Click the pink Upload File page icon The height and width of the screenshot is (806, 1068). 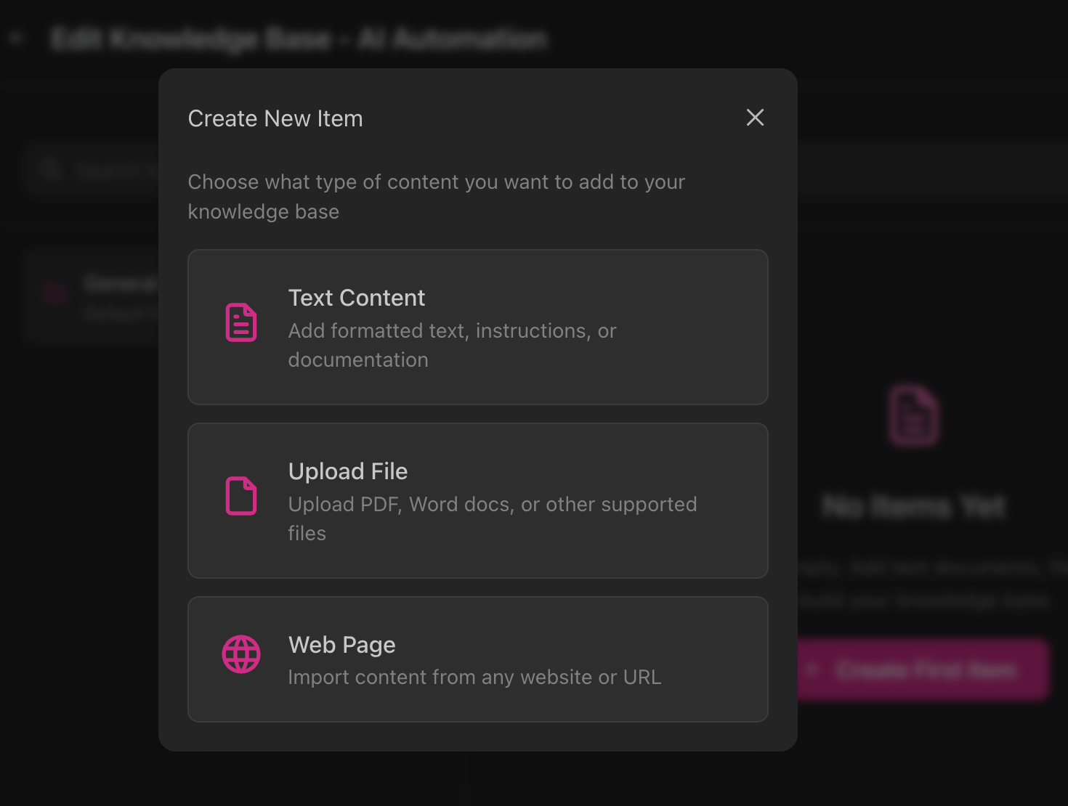[241, 497]
